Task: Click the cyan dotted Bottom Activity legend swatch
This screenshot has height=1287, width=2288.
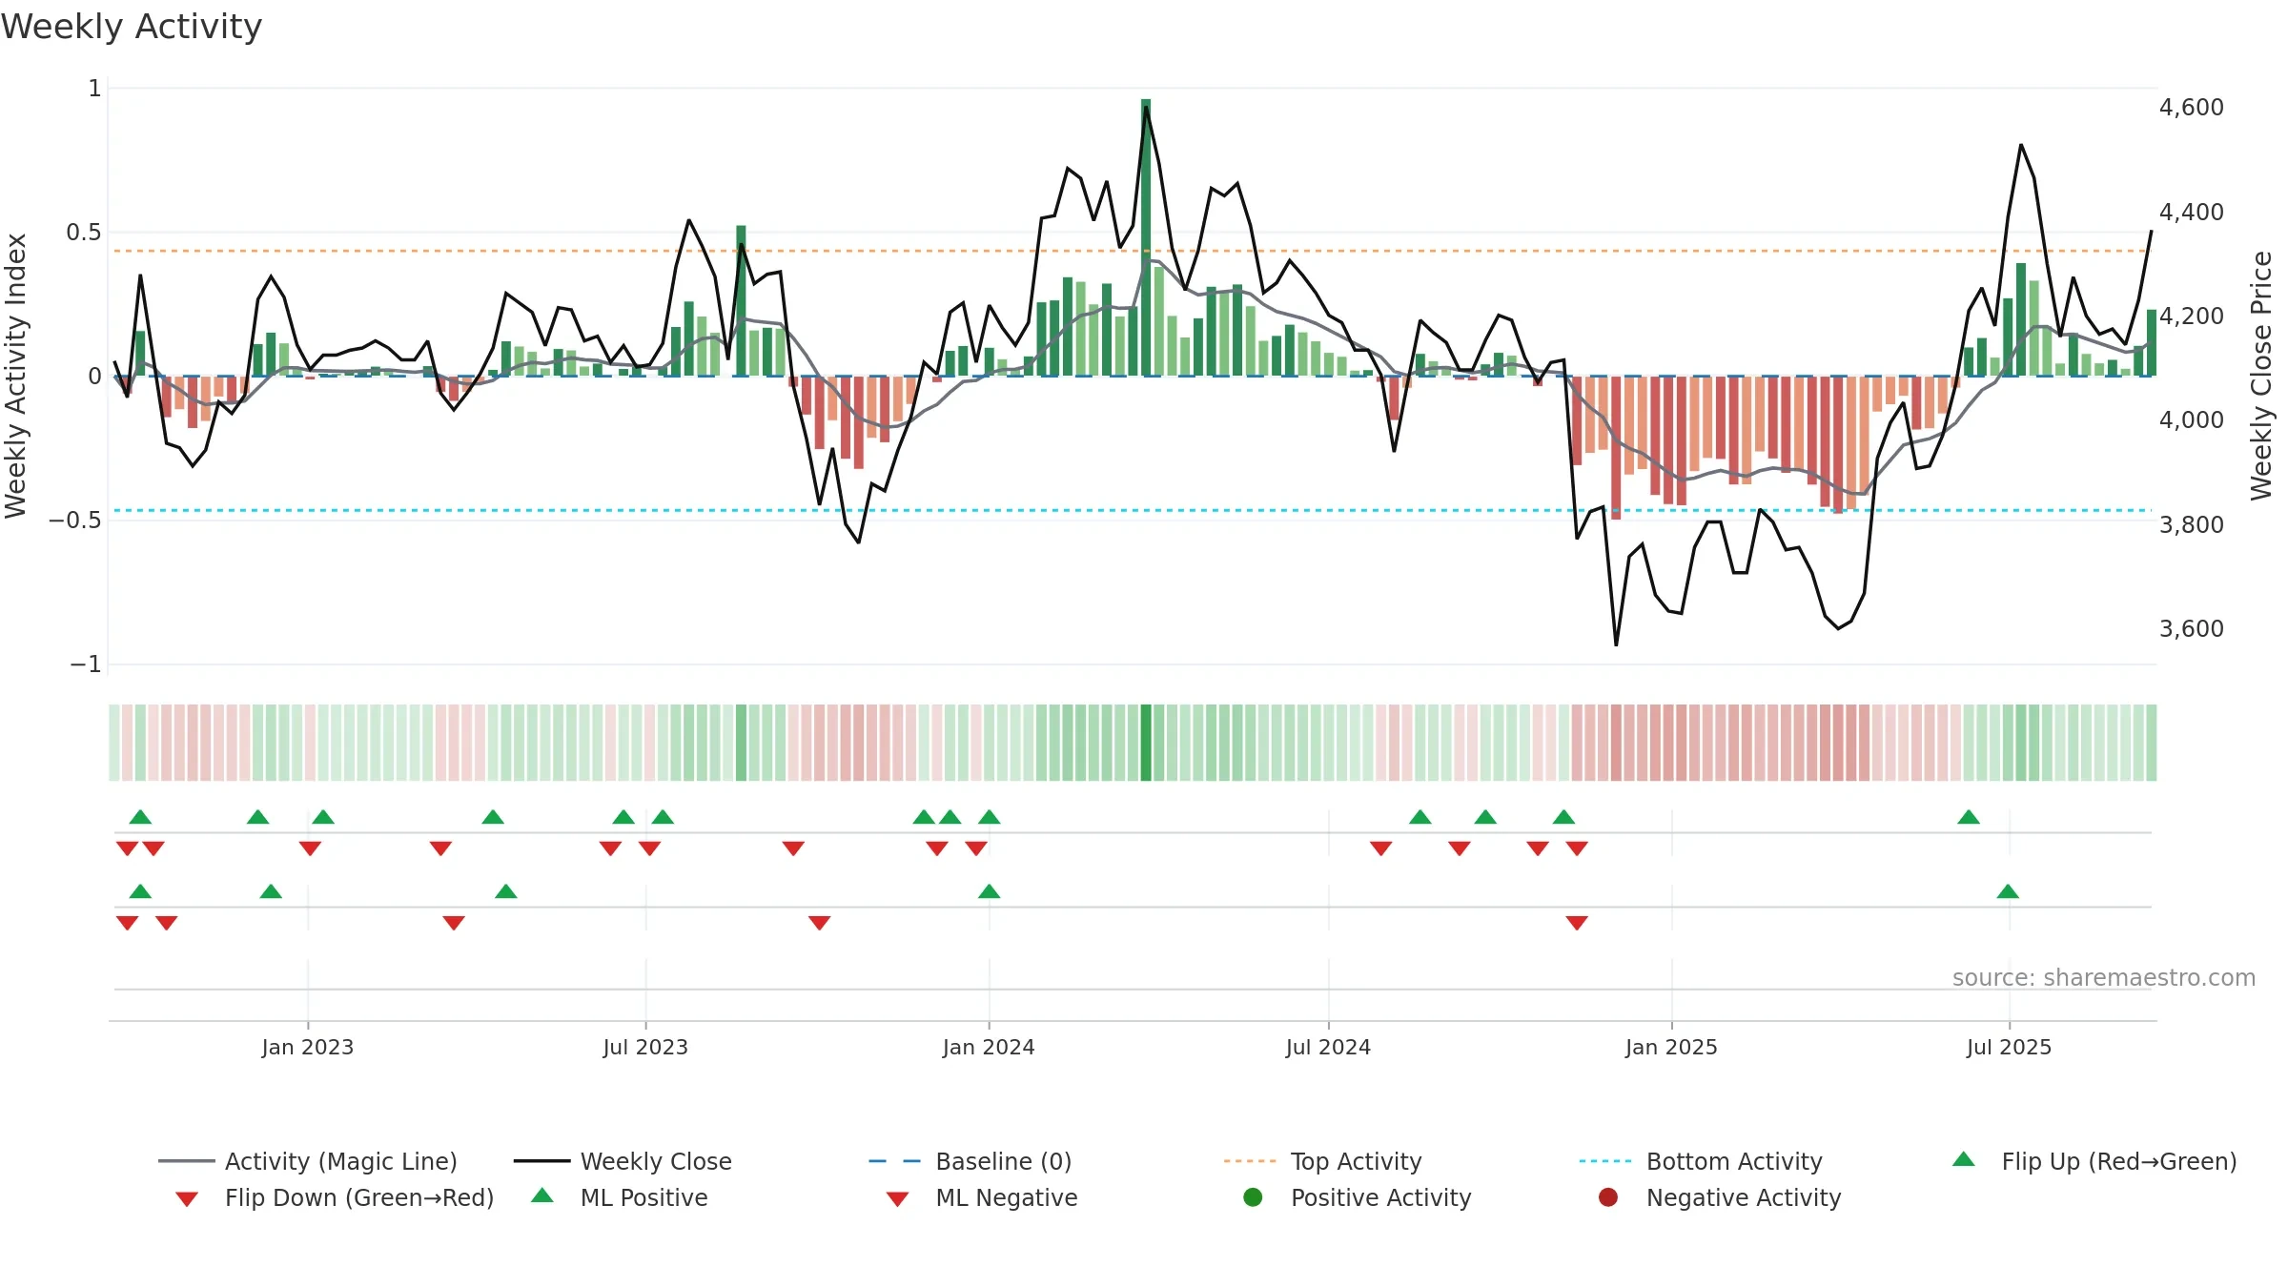Action: point(1605,1161)
